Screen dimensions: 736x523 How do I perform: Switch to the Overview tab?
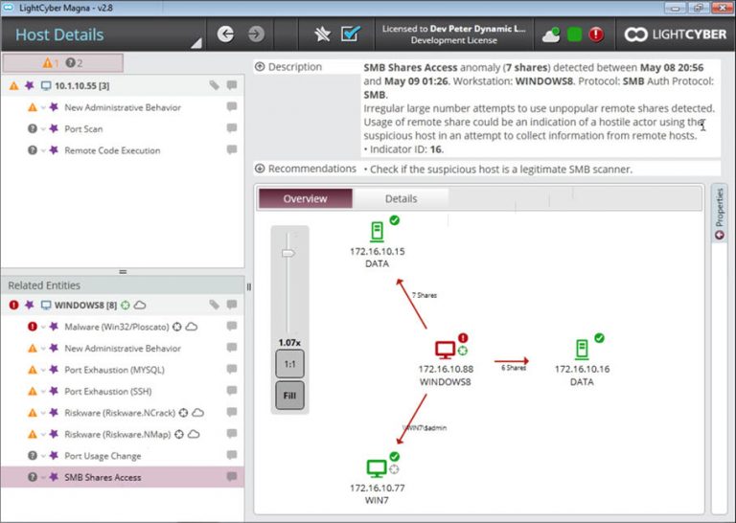(305, 198)
